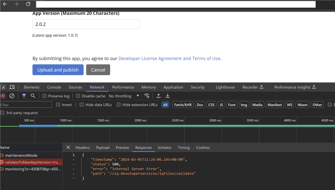Enable the Preserve log checkbox
335x190 pixels.
pyautogui.click(x=44, y=96)
